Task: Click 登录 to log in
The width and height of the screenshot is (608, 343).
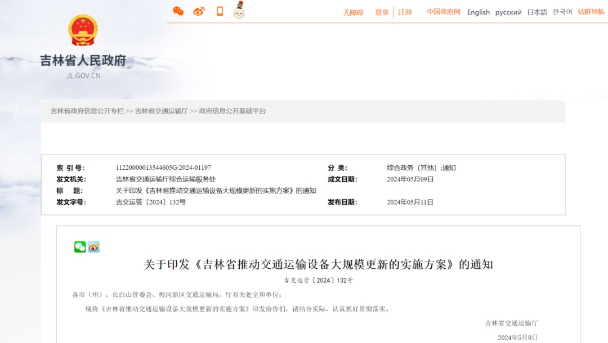Action: pos(382,12)
